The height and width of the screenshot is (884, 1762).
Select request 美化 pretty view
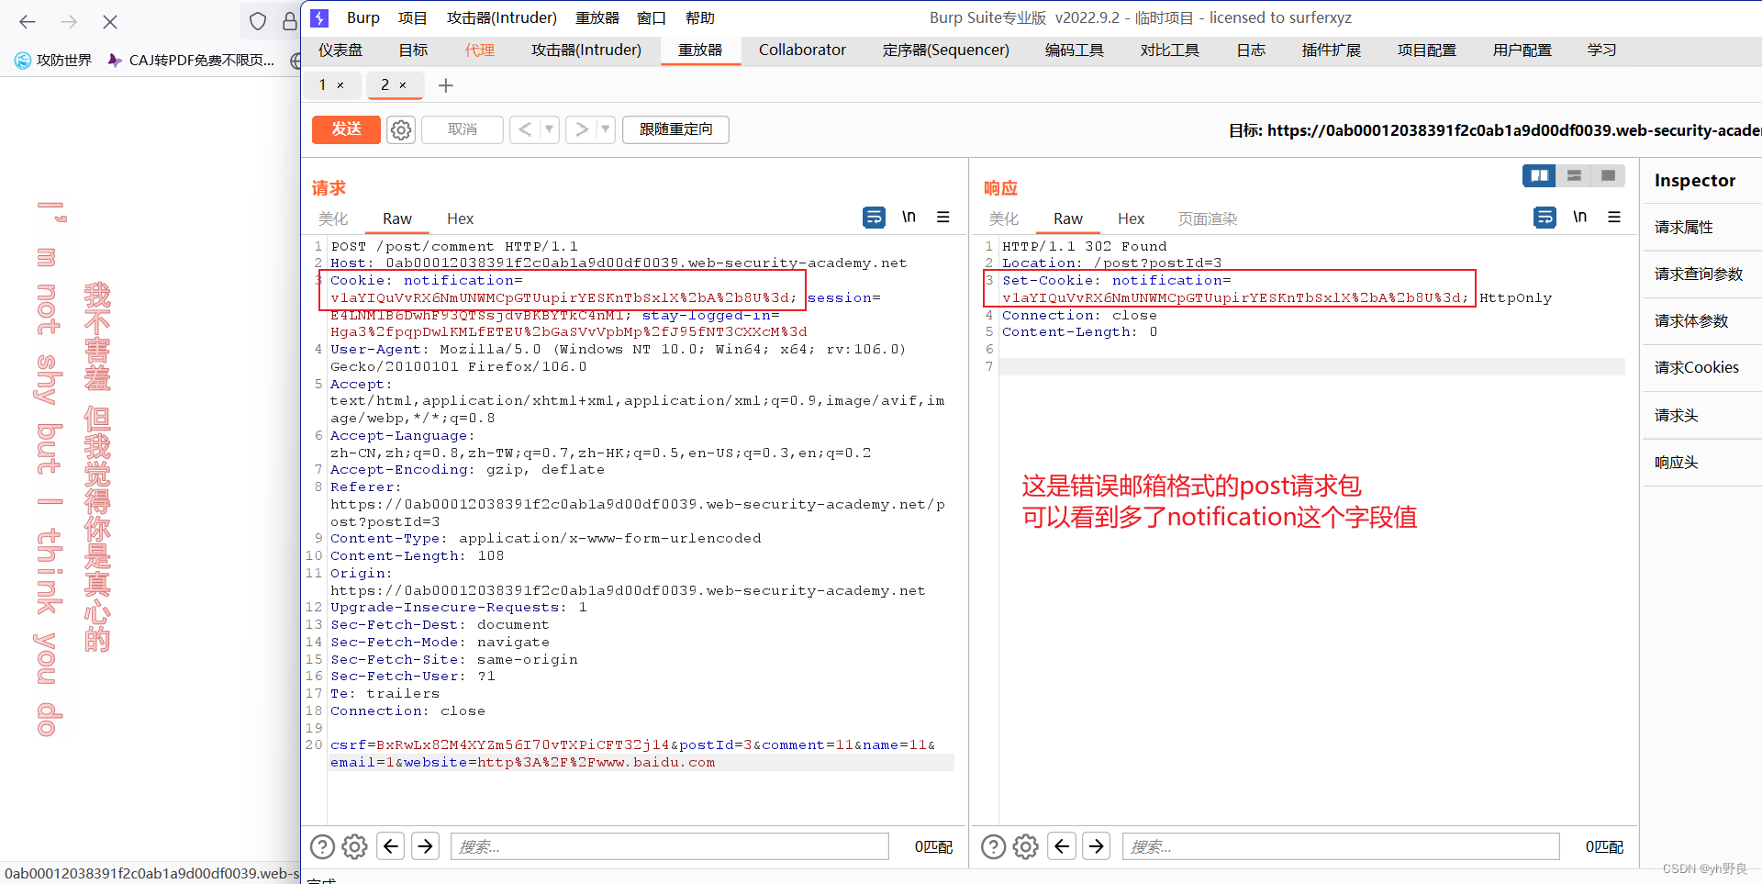click(x=333, y=218)
